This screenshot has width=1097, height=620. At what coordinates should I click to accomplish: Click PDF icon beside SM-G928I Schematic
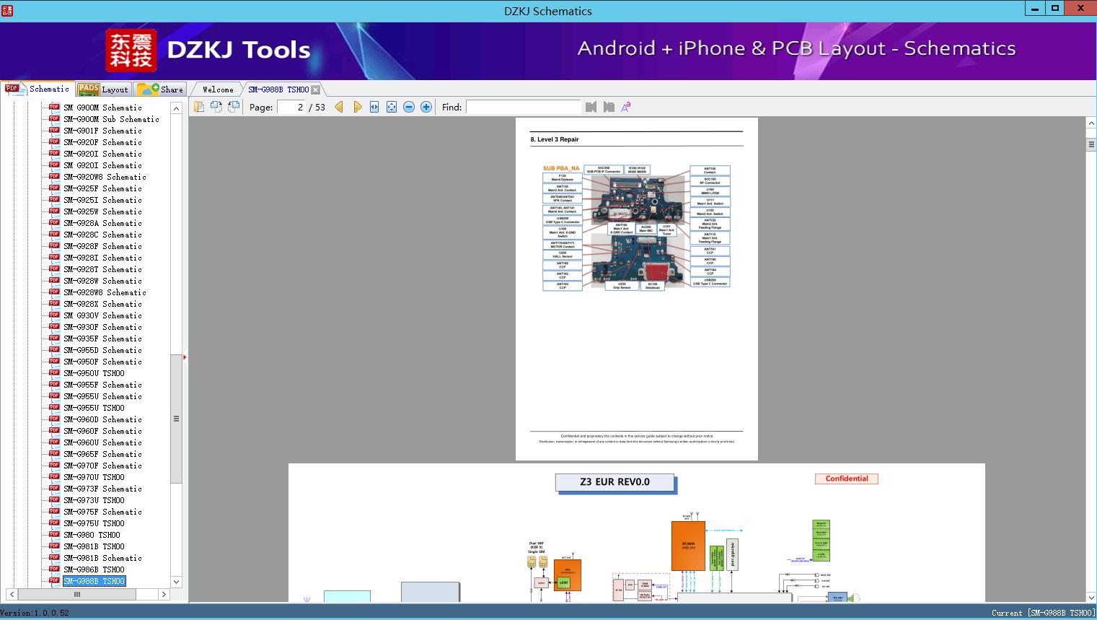pyautogui.click(x=54, y=257)
